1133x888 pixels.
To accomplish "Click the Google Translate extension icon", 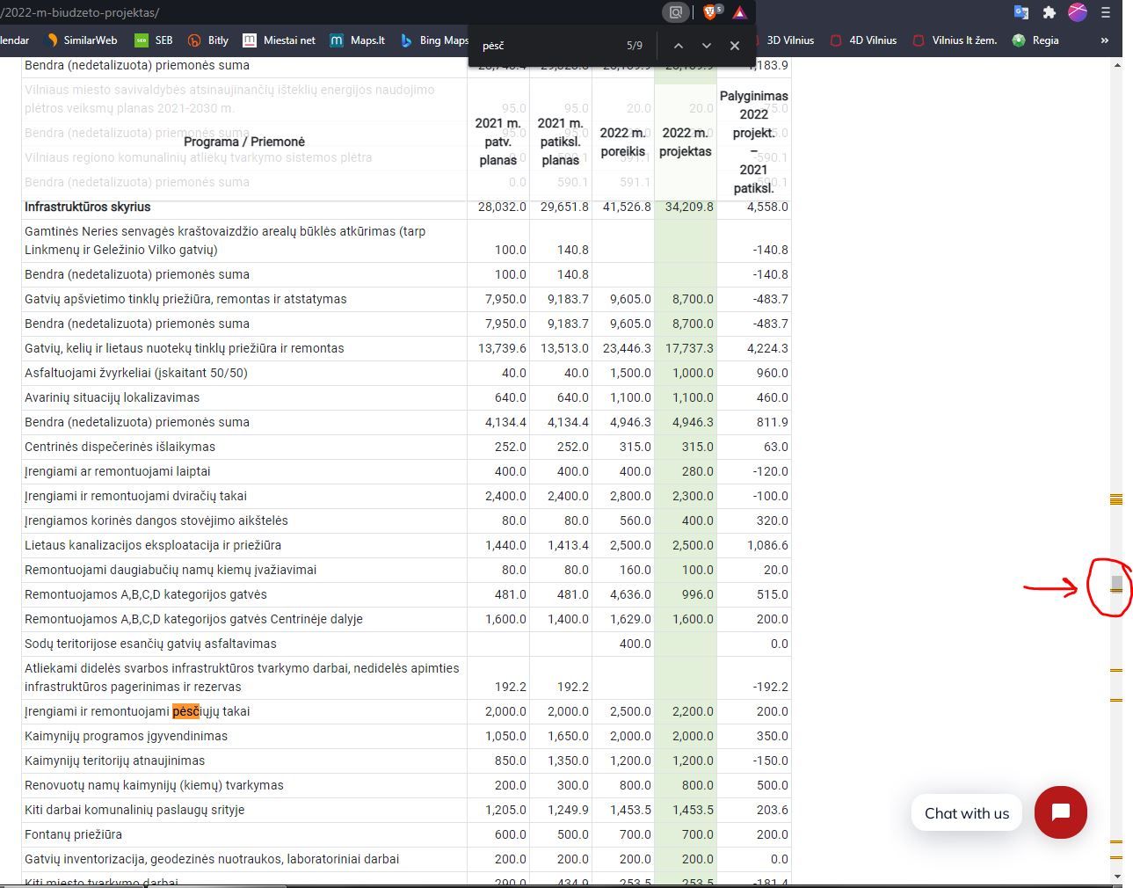I will click(x=1021, y=12).
